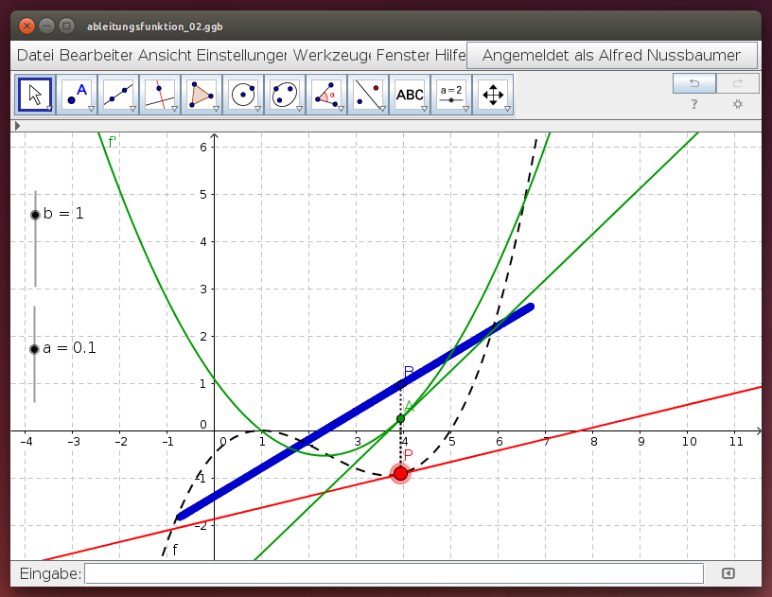The image size is (772, 597).
Task: Expand the Reflect tool dropdown triangle
Action: (x=382, y=109)
